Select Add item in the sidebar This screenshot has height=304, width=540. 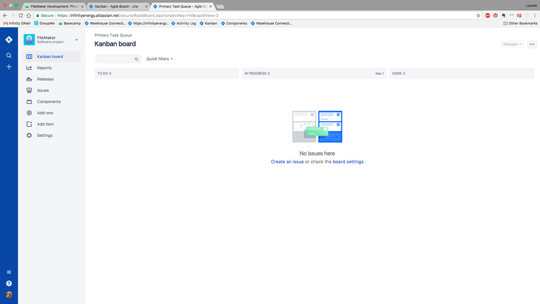pos(52,124)
